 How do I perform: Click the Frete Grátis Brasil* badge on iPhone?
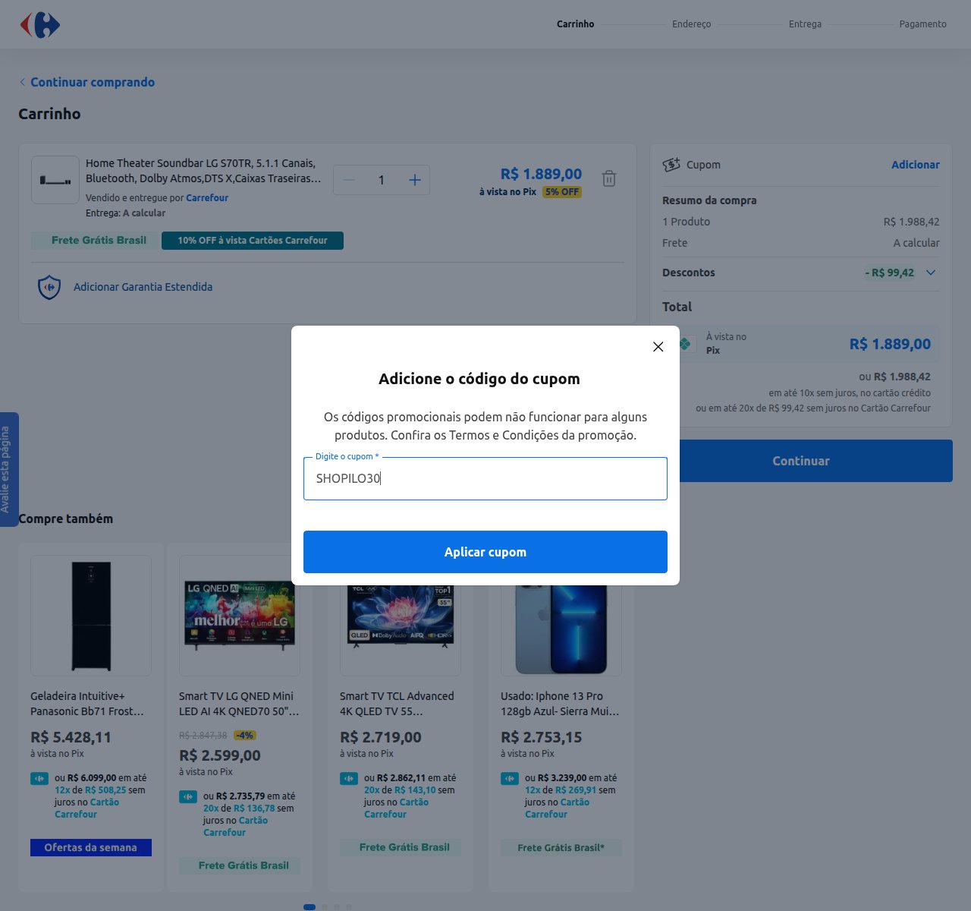click(561, 847)
